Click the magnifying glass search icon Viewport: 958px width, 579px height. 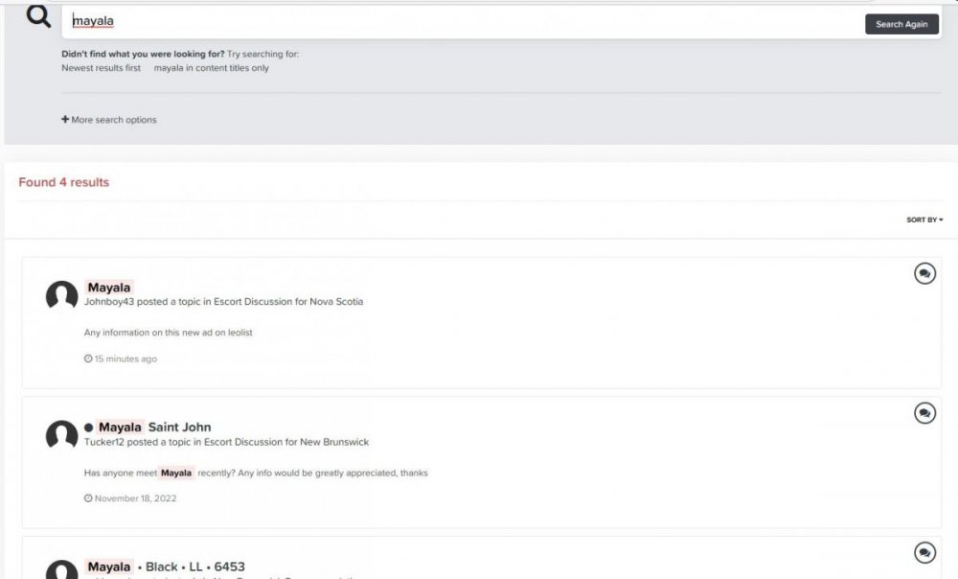[38, 16]
